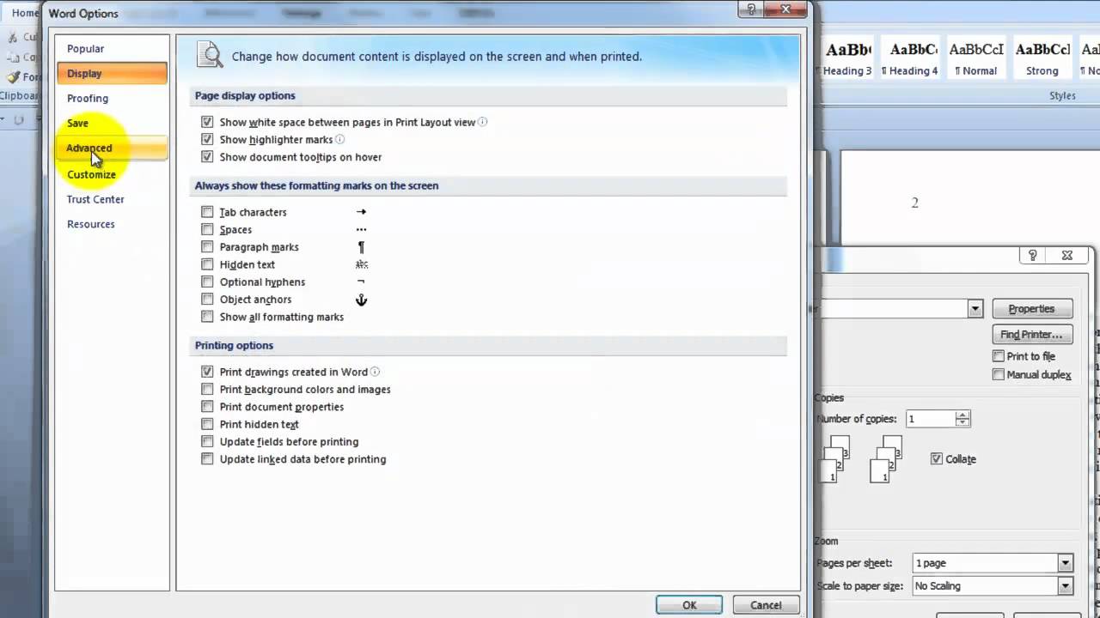Viewport: 1100px width, 618px height.
Task: Enable Hidden text formatting mark checkbox
Action: [x=207, y=264]
